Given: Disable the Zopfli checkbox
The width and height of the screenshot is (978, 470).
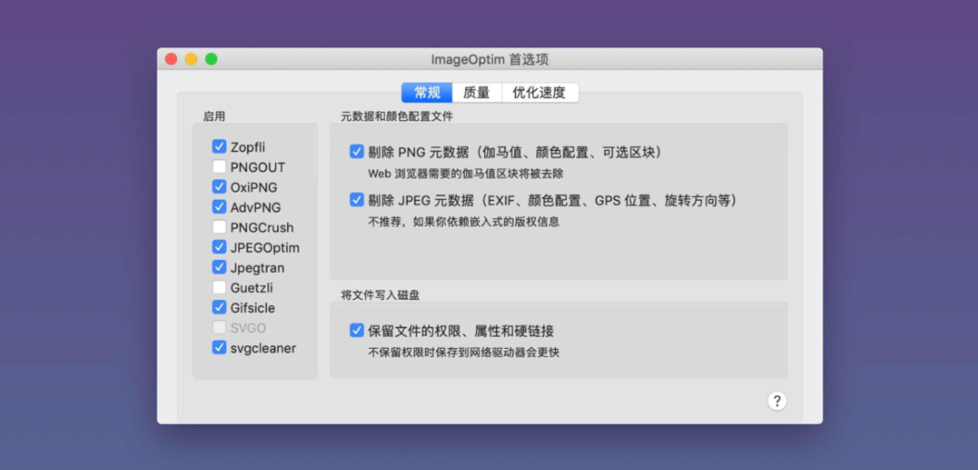Looking at the screenshot, I should (219, 147).
